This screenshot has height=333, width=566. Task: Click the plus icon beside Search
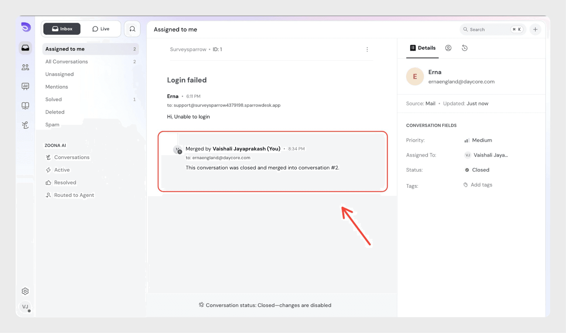pyautogui.click(x=535, y=29)
